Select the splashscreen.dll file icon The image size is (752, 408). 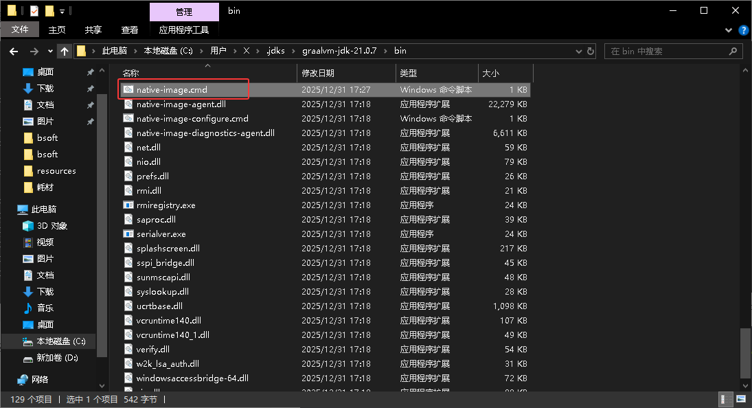(128, 249)
